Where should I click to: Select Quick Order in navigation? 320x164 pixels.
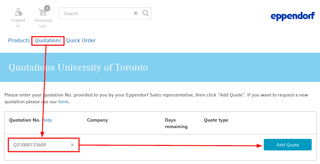(81, 40)
